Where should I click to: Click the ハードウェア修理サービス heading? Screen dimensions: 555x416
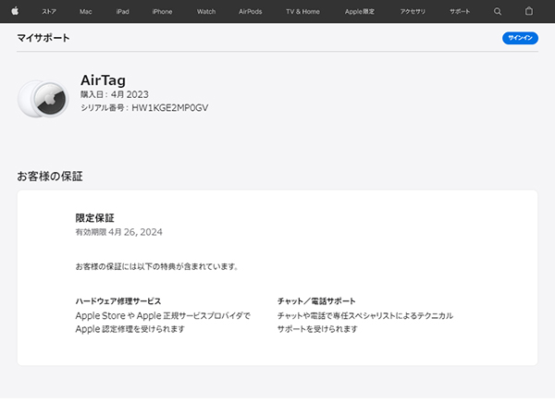[118, 301]
